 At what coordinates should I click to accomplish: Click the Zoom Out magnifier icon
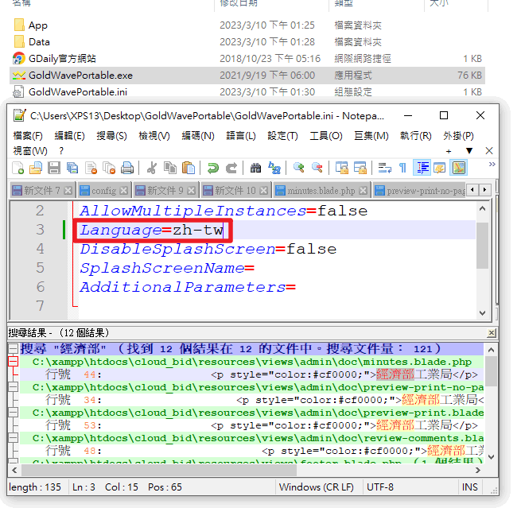coord(317,168)
